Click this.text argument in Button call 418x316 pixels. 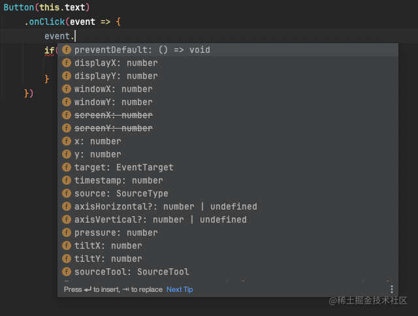[62, 7]
